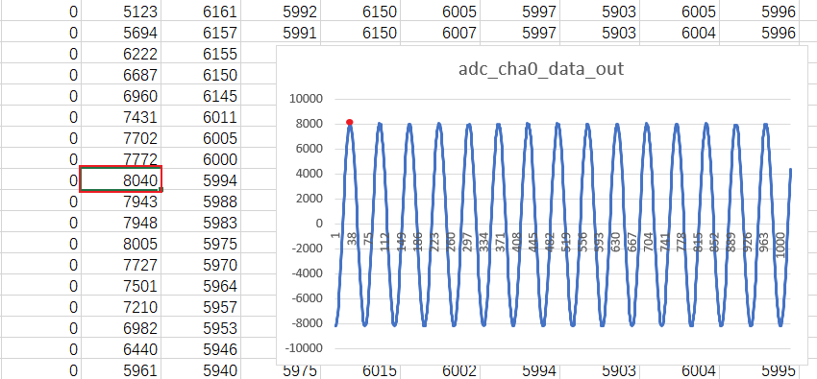
Task: Select cell value 6007
Action: coord(440,33)
